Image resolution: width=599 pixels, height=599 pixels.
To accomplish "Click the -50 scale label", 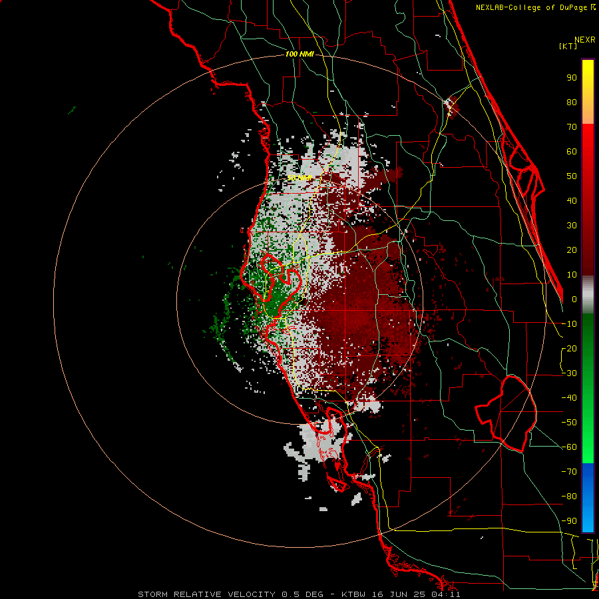I will pos(569,423).
